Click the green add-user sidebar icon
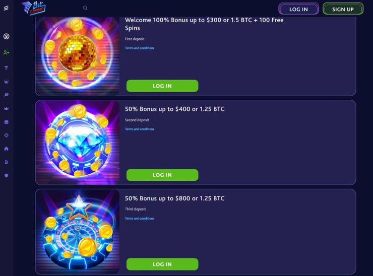373x276 pixels. click(7, 52)
